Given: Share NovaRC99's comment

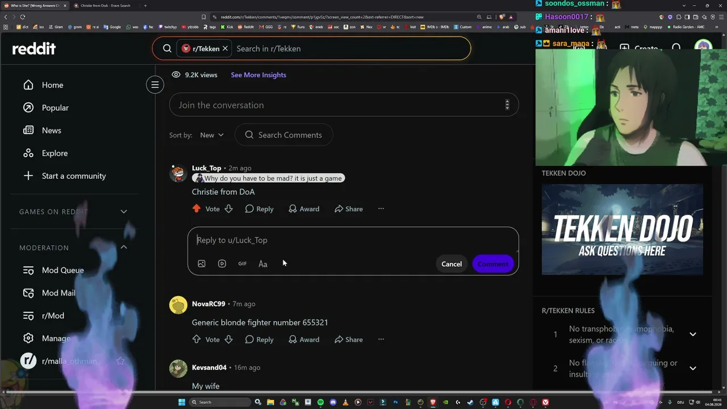Looking at the screenshot, I should pos(348,340).
